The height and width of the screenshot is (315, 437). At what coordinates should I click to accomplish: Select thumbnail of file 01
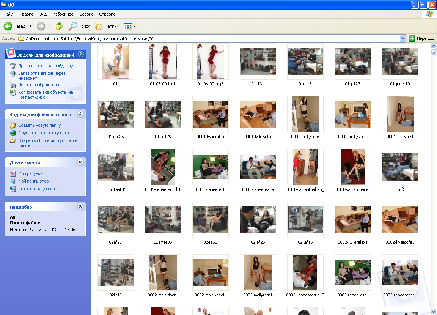point(116,61)
